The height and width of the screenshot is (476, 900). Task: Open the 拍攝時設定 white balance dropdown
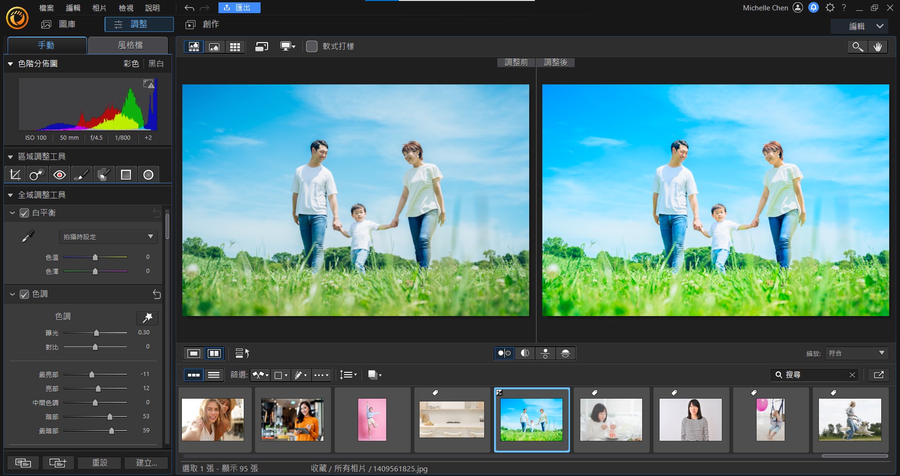(x=108, y=237)
